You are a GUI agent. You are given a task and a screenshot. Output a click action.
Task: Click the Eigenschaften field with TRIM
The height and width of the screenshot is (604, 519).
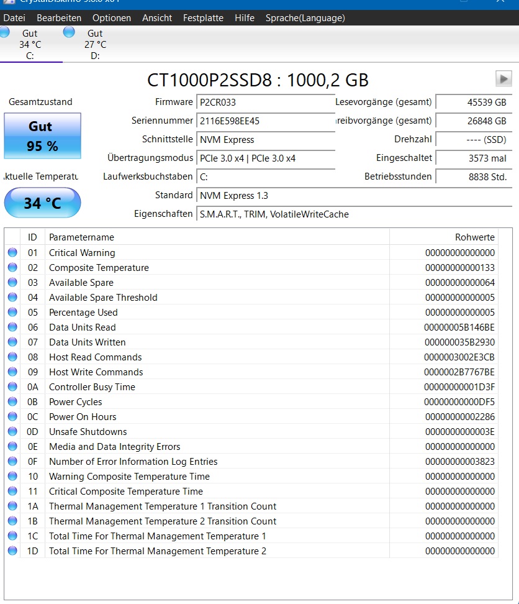pos(354,214)
